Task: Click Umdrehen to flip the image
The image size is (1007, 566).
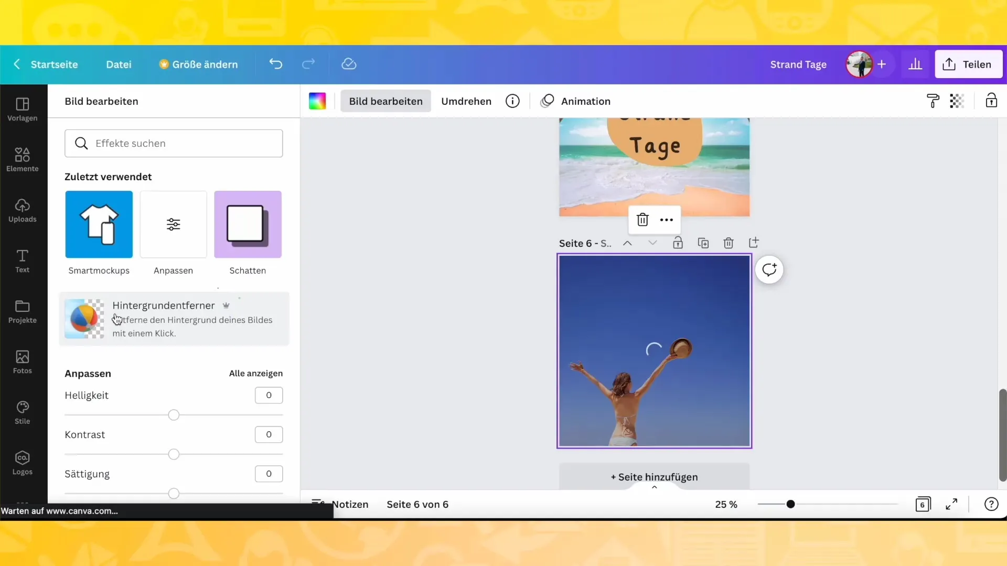Action: [467, 101]
